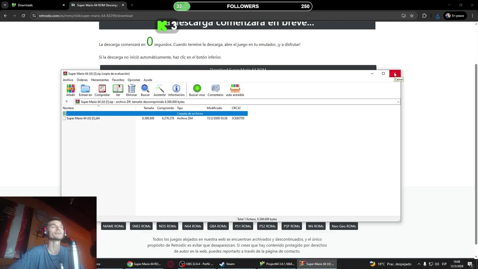Open Steam from the taskbar
The width and height of the screenshot is (478, 269).
coord(227,264)
